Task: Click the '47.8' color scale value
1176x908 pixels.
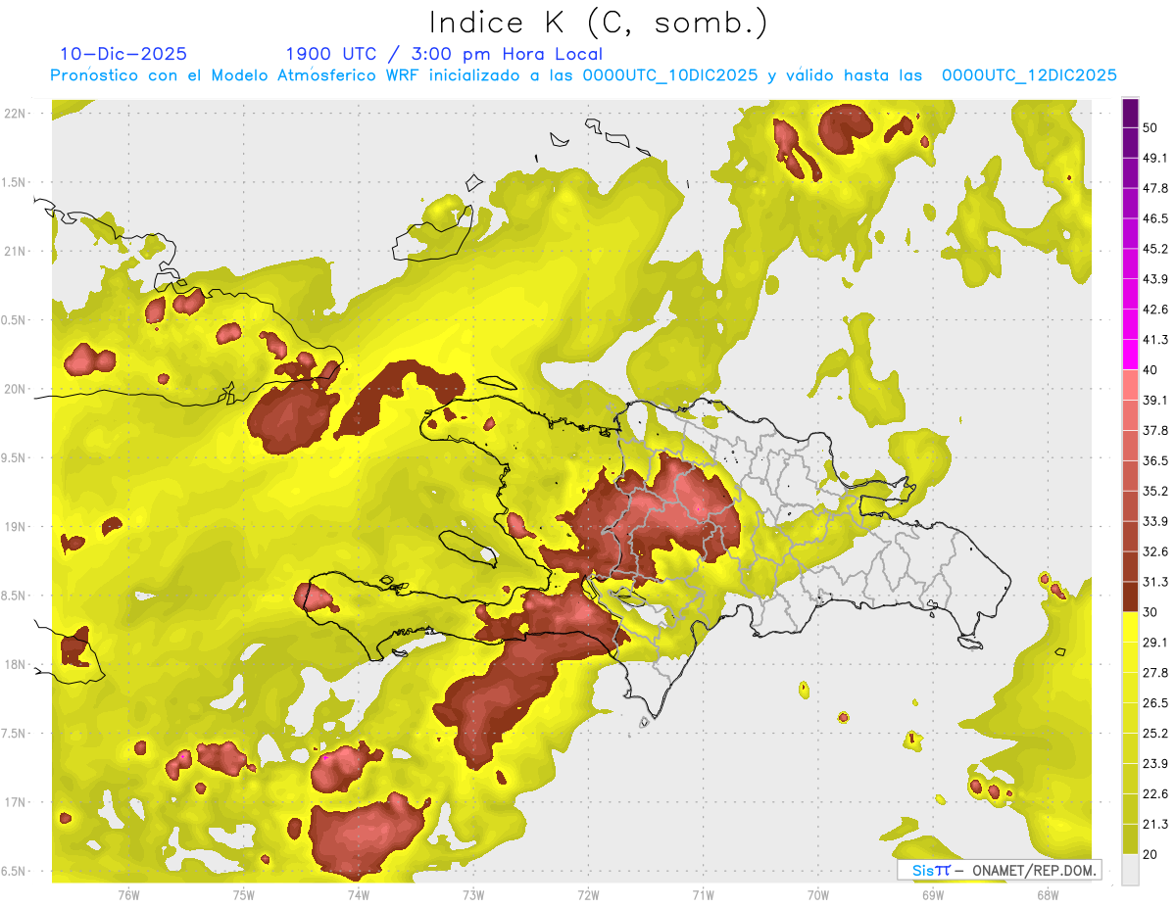Action: [x=1155, y=188]
